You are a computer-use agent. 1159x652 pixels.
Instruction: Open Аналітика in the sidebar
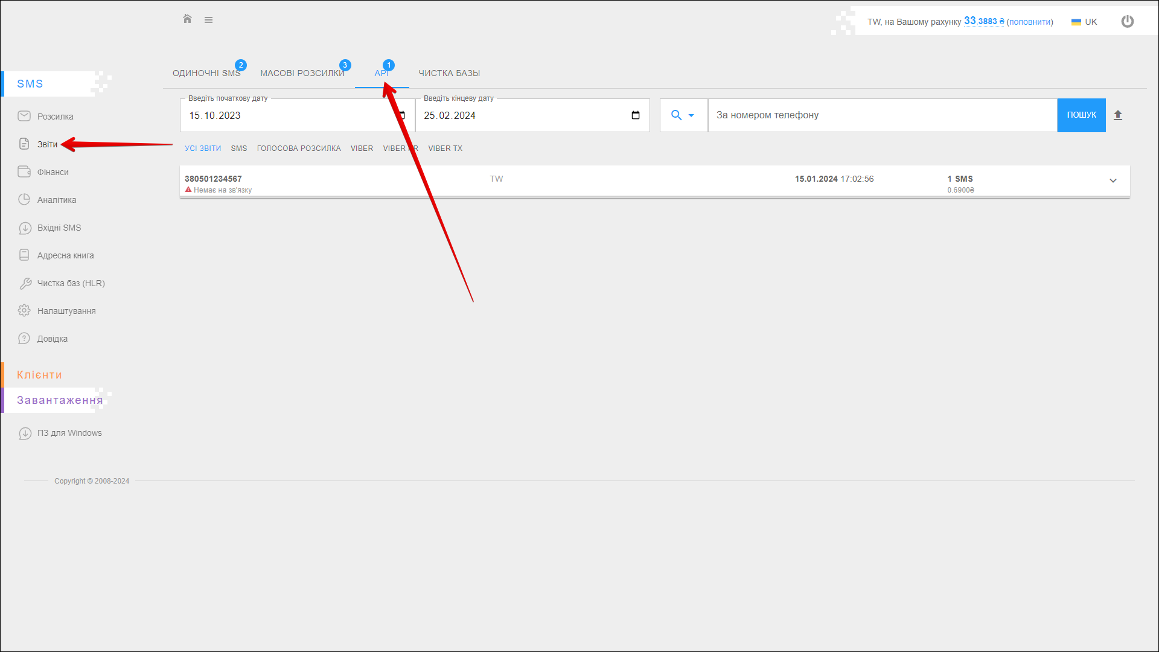(x=56, y=200)
